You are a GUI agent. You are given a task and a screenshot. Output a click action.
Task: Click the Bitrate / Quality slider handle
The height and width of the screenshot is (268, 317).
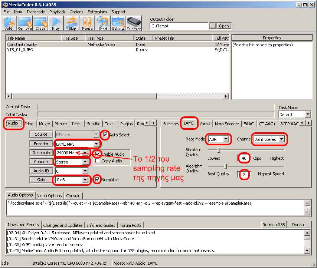click(219, 150)
